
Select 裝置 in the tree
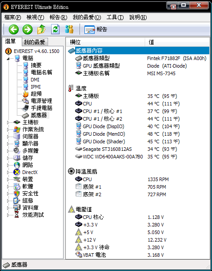tap(28, 179)
